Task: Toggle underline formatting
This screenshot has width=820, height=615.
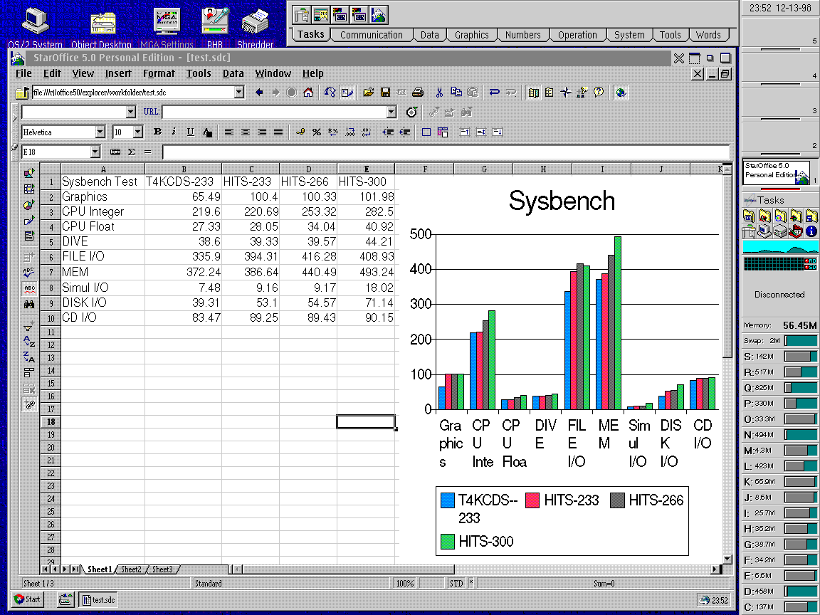Action: [x=190, y=132]
